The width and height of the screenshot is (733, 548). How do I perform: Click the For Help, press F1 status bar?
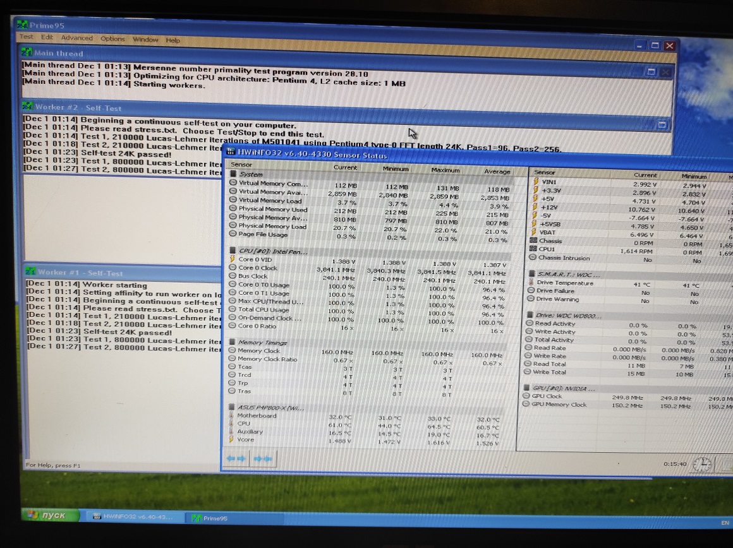click(53, 465)
